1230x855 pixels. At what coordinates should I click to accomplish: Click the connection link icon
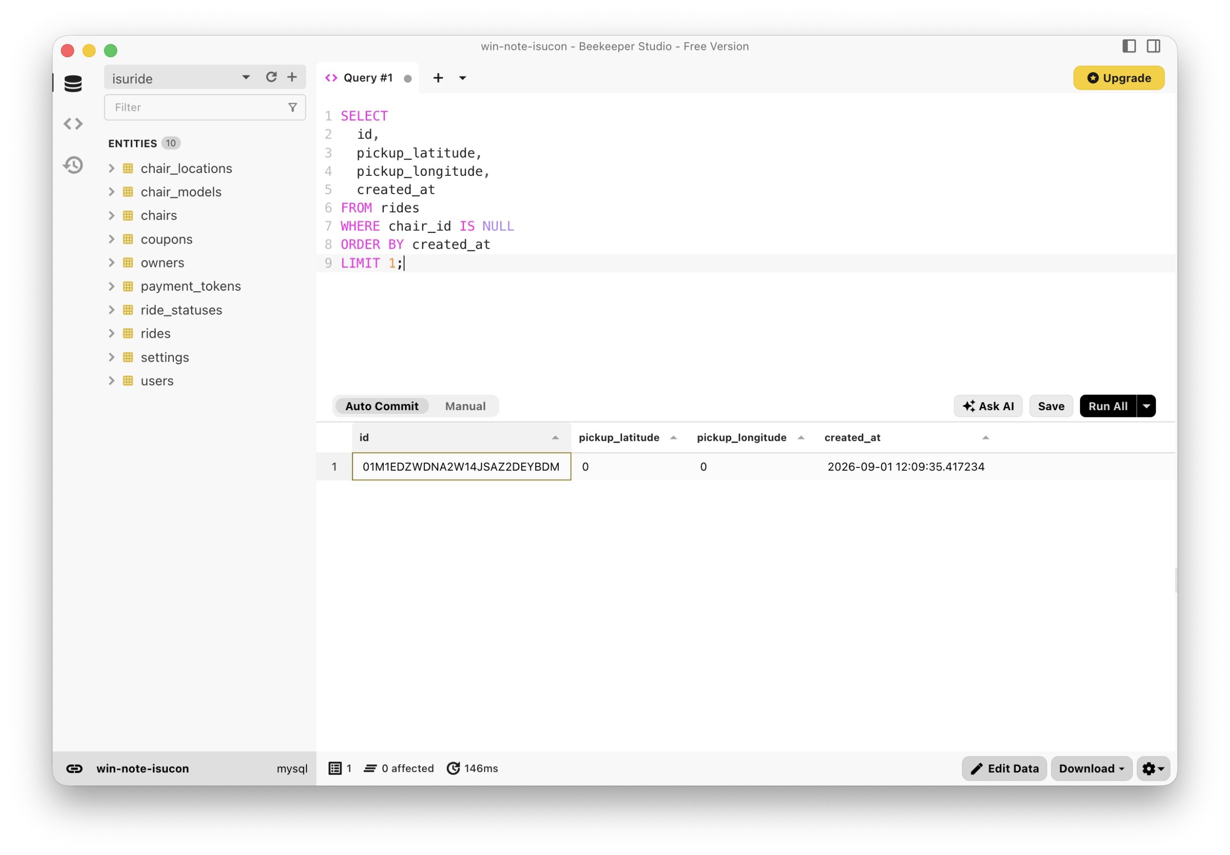(x=74, y=769)
